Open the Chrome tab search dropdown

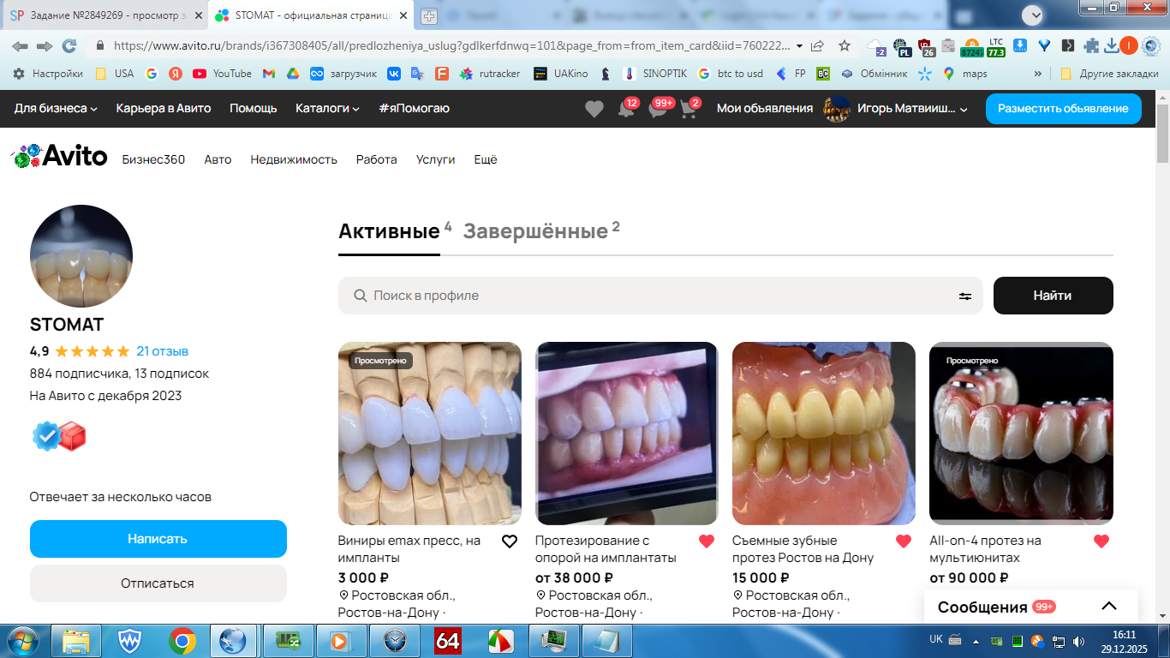point(1033,15)
